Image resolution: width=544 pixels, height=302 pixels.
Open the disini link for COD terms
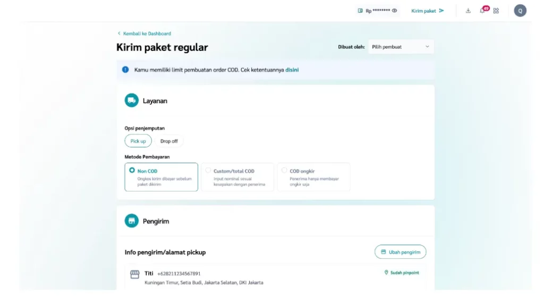click(292, 70)
